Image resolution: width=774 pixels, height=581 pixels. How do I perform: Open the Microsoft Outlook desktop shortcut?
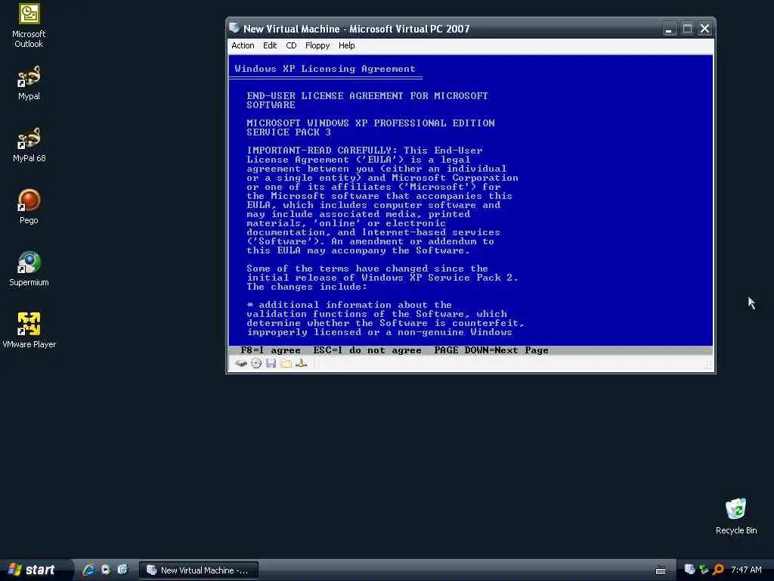click(x=29, y=26)
